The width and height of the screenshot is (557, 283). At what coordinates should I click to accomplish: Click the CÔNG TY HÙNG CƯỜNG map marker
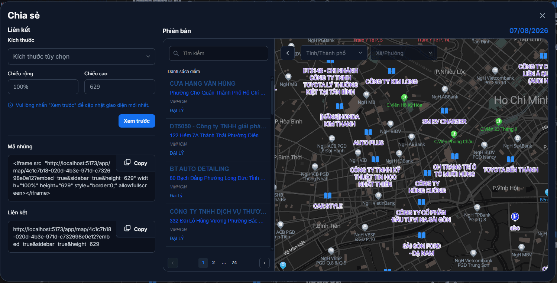[427, 173]
